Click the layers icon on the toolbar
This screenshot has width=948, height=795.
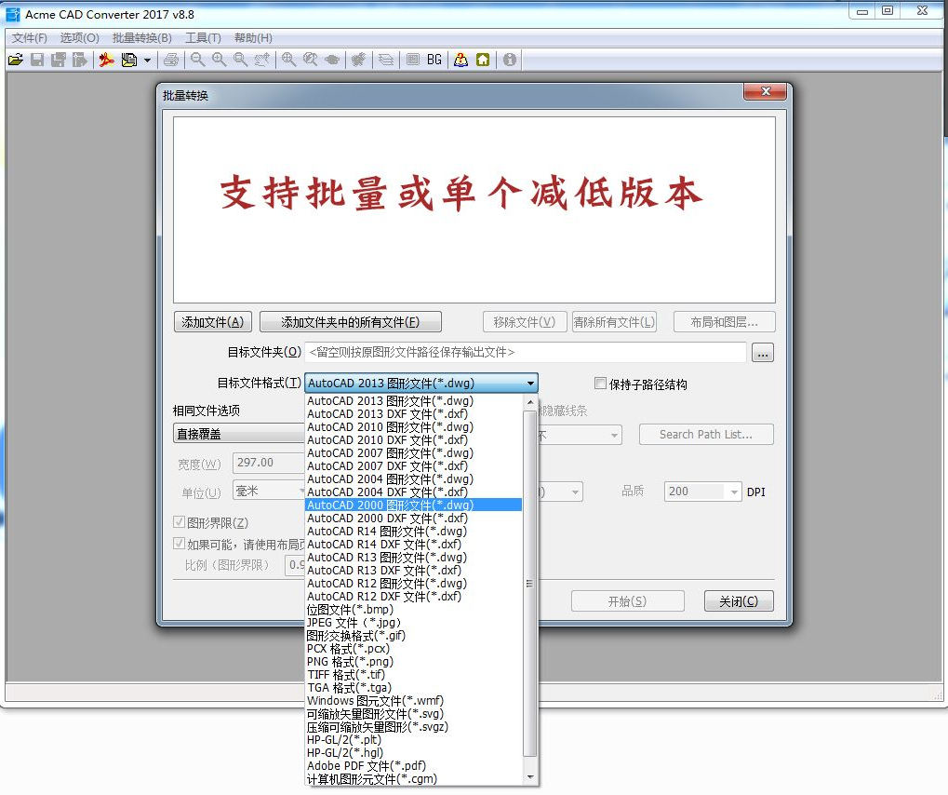pos(386,60)
